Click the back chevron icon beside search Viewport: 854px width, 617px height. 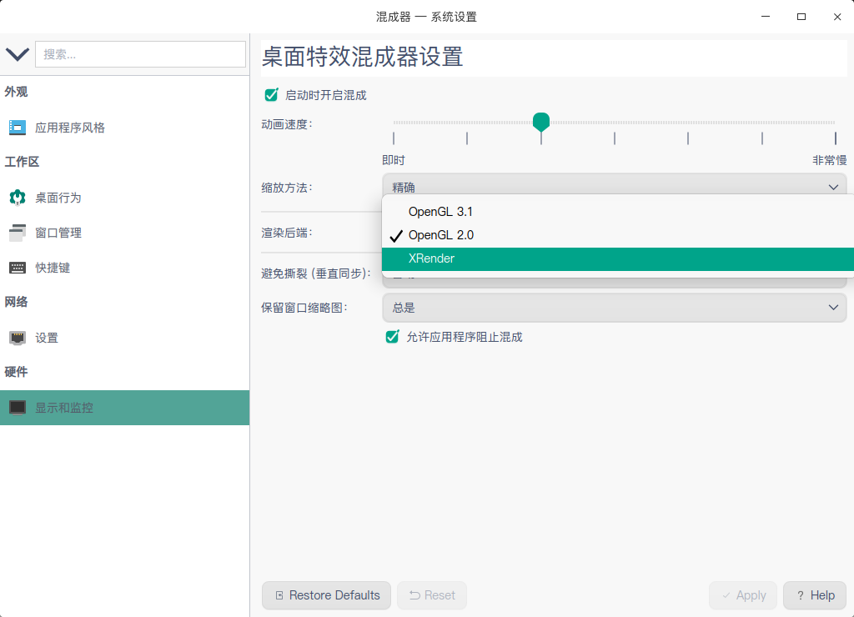[17, 54]
